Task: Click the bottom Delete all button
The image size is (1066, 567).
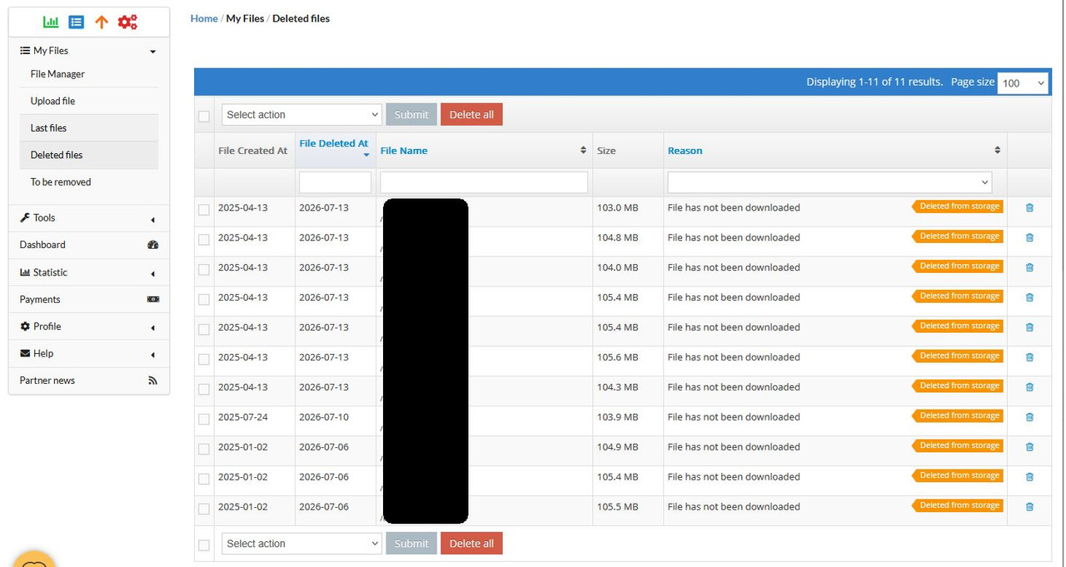Action: click(x=471, y=544)
